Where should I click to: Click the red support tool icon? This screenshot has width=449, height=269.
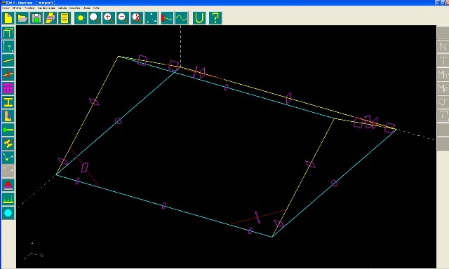8,185
